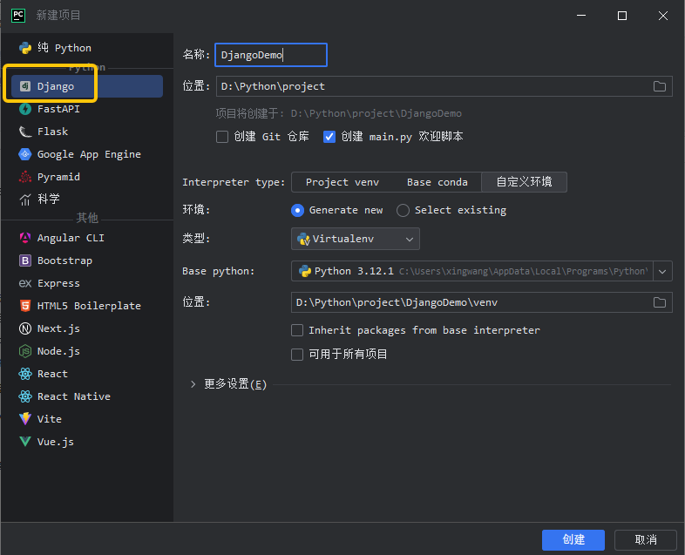Image resolution: width=685 pixels, height=555 pixels.
Task: Select the Generate new radio button
Action: tap(297, 211)
